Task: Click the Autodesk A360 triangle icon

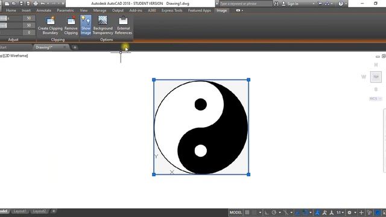Action: point(327,4)
